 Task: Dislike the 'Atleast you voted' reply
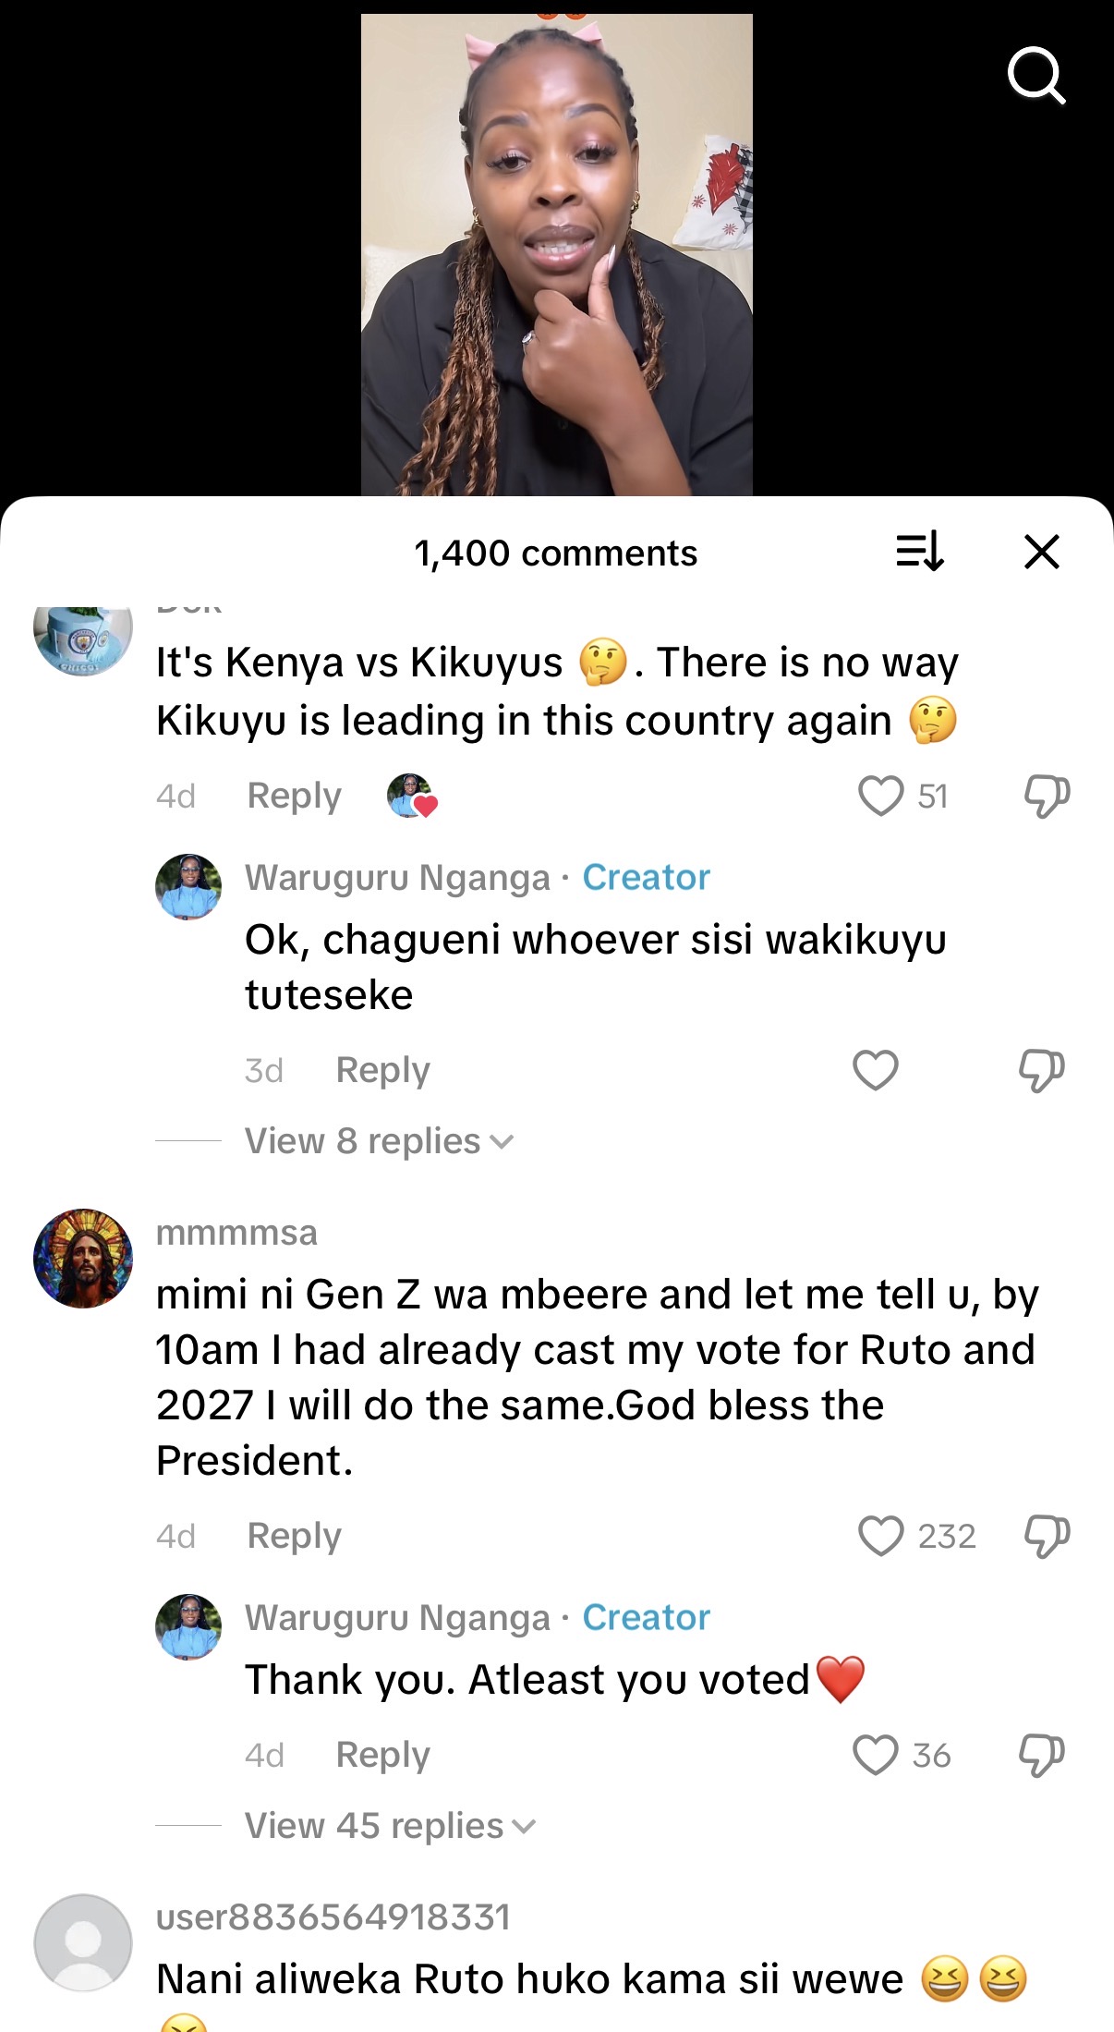[1041, 1755]
